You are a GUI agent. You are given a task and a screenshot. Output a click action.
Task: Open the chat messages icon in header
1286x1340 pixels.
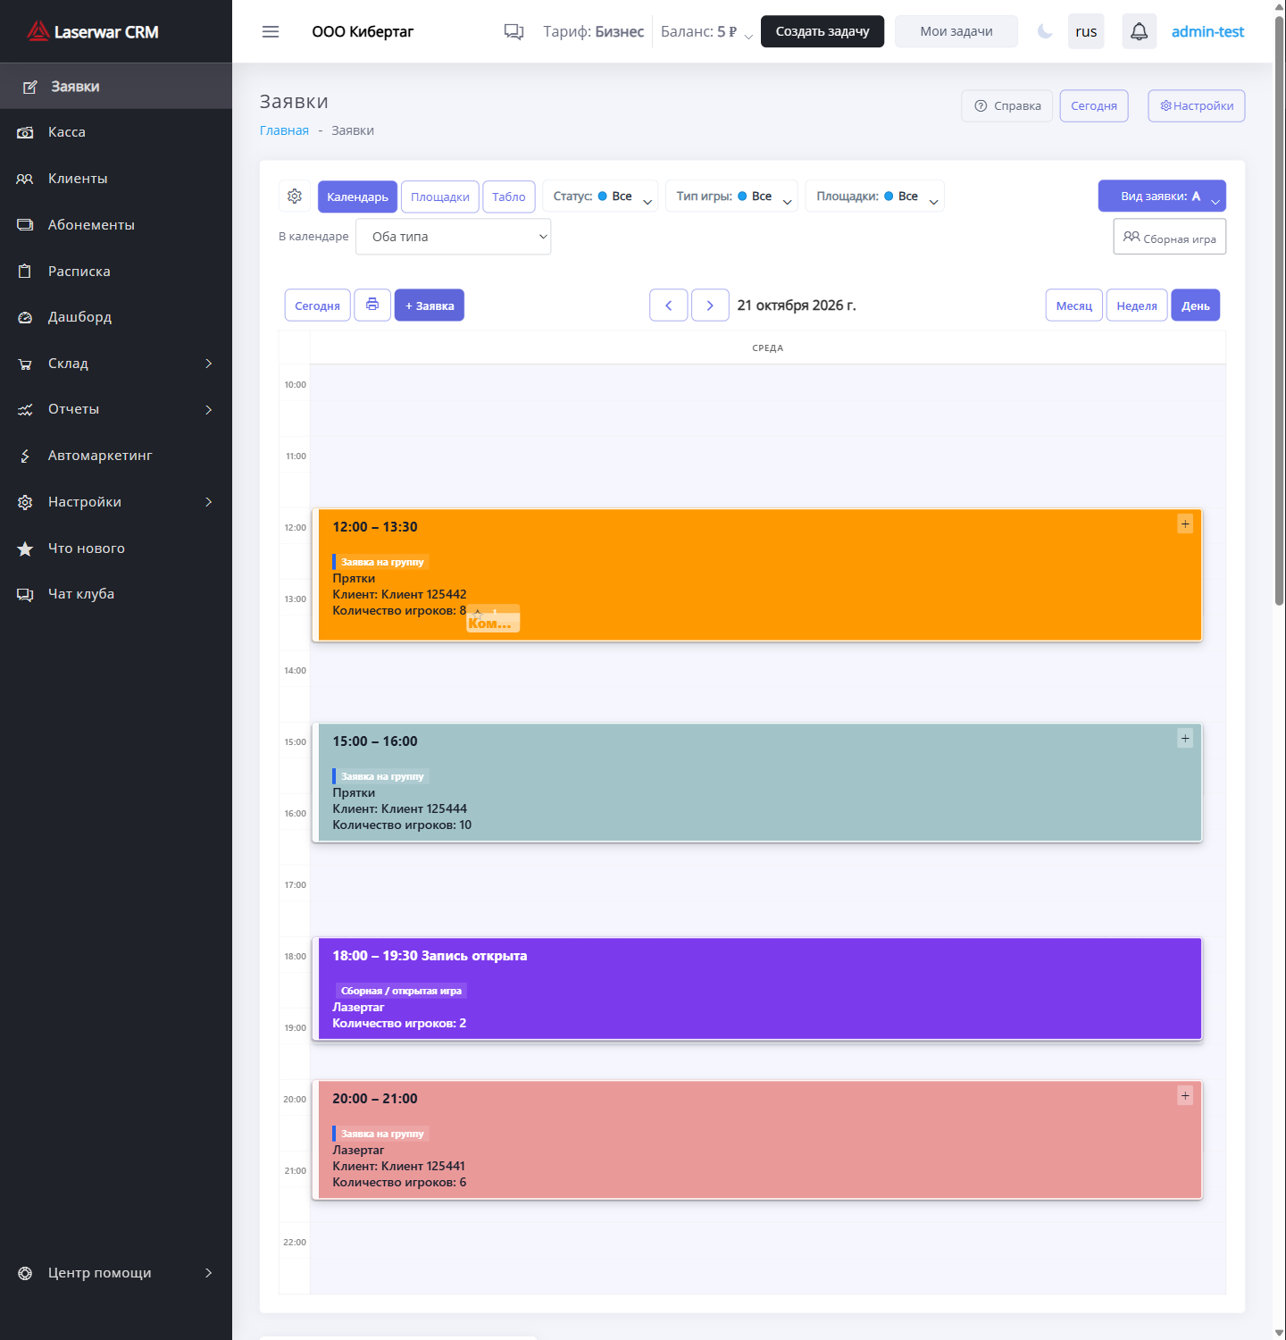(514, 31)
